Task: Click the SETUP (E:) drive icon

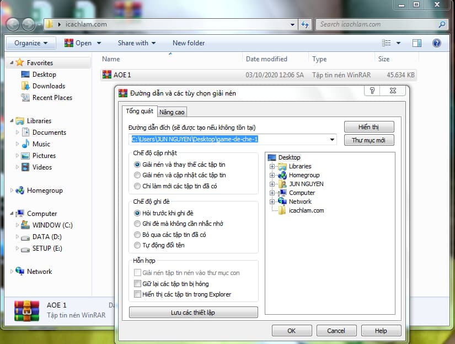Action: [25, 249]
